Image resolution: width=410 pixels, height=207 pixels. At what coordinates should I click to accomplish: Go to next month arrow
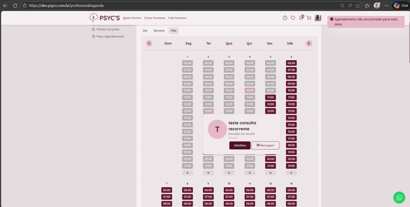click(309, 43)
